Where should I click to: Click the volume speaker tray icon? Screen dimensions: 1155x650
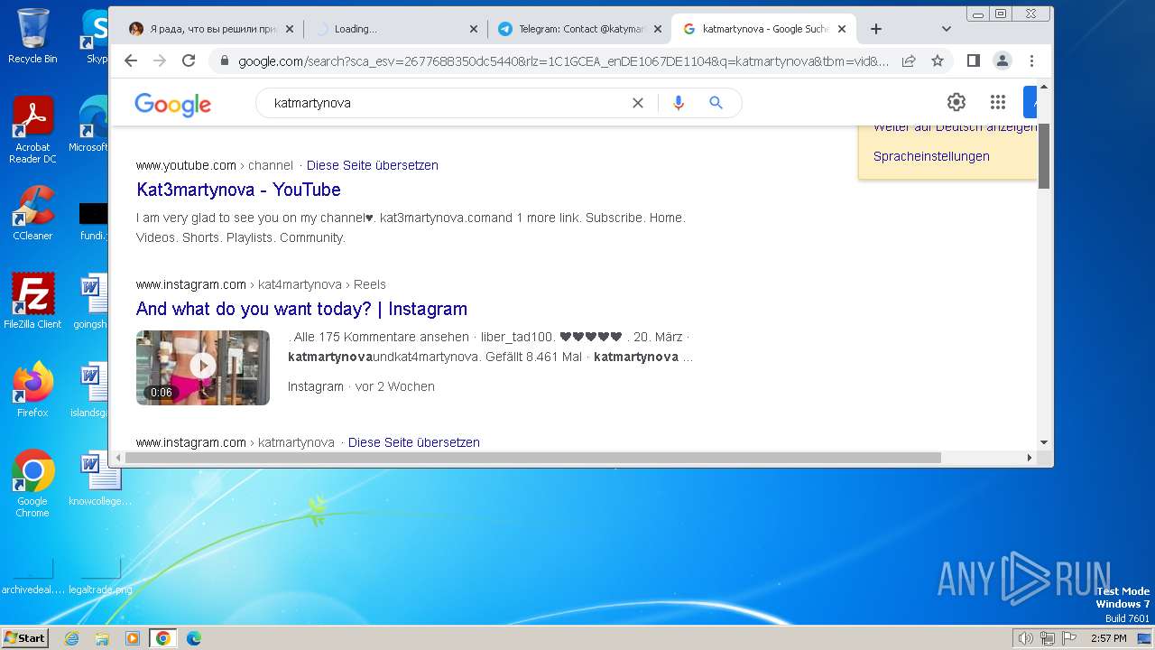[1026, 638]
